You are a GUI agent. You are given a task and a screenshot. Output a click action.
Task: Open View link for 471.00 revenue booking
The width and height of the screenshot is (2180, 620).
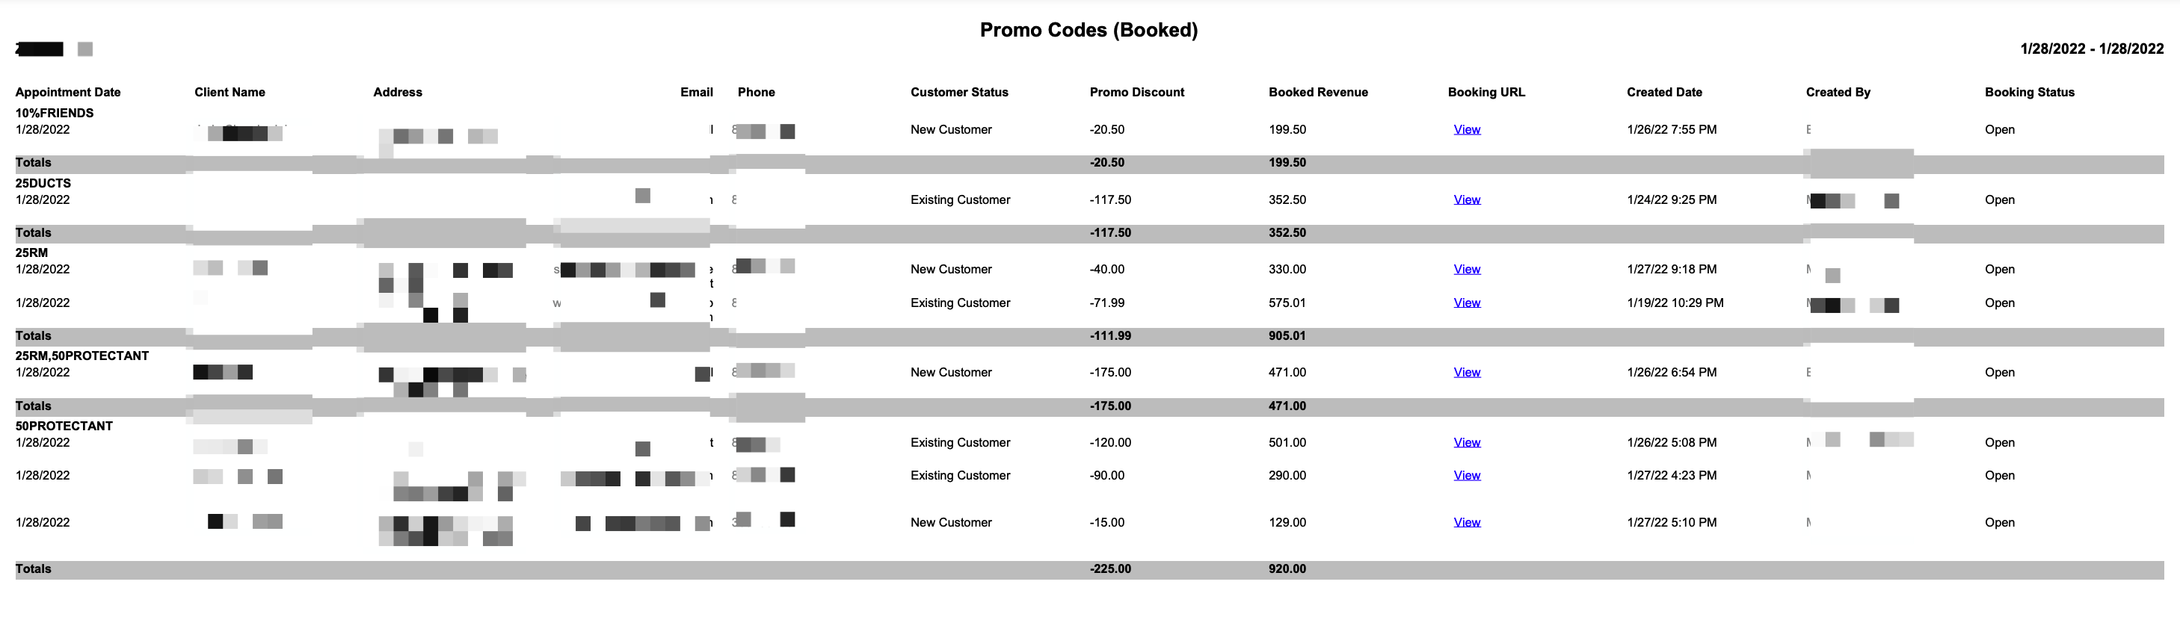[1467, 372]
